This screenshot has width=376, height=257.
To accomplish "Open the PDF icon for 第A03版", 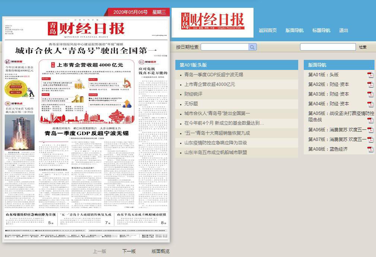I will coord(370,94).
